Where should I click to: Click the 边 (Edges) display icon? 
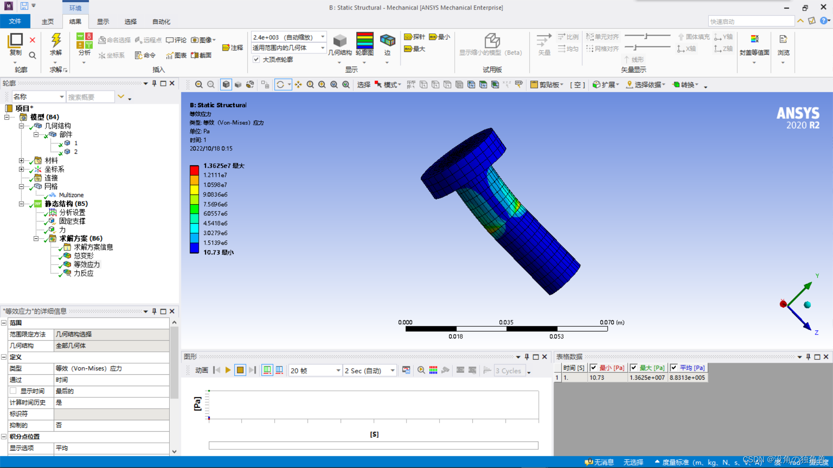[x=387, y=40]
